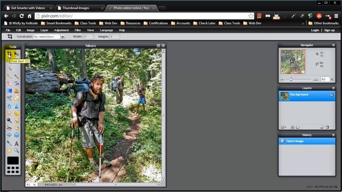Select the Spot heal tool

pos(17,128)
